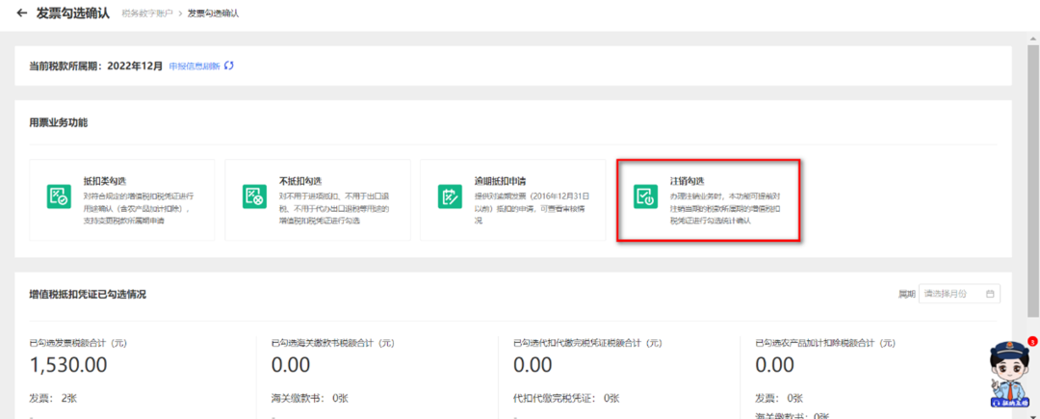This screenshot has width=1040, height=419.
Task: Click the blue refresh icon after 申报信息刷新
Action: [229, 65]
